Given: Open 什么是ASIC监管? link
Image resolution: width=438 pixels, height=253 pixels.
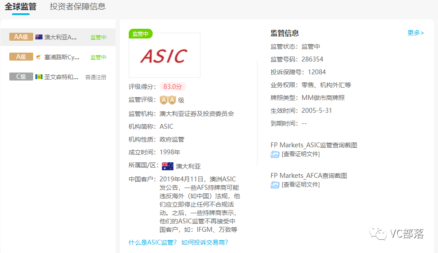Looking at the screenshot, I should pyautogui.click(x=153, y=242).
